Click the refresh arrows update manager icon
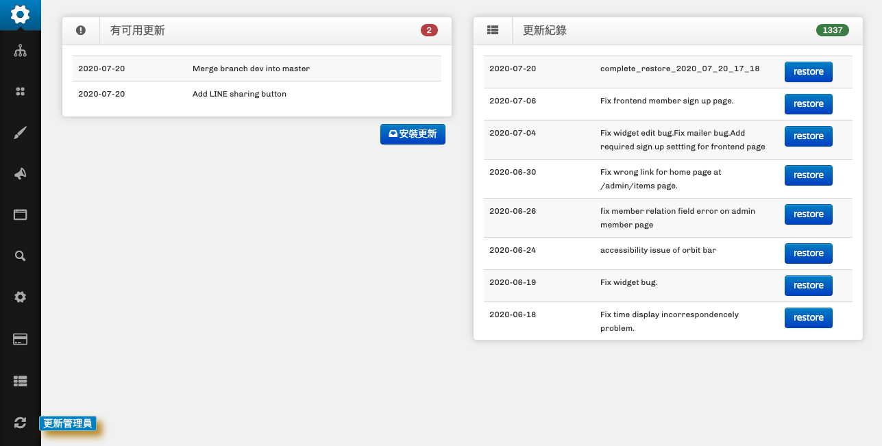Screen dimensions: 882x446 (x=20, y=423)
